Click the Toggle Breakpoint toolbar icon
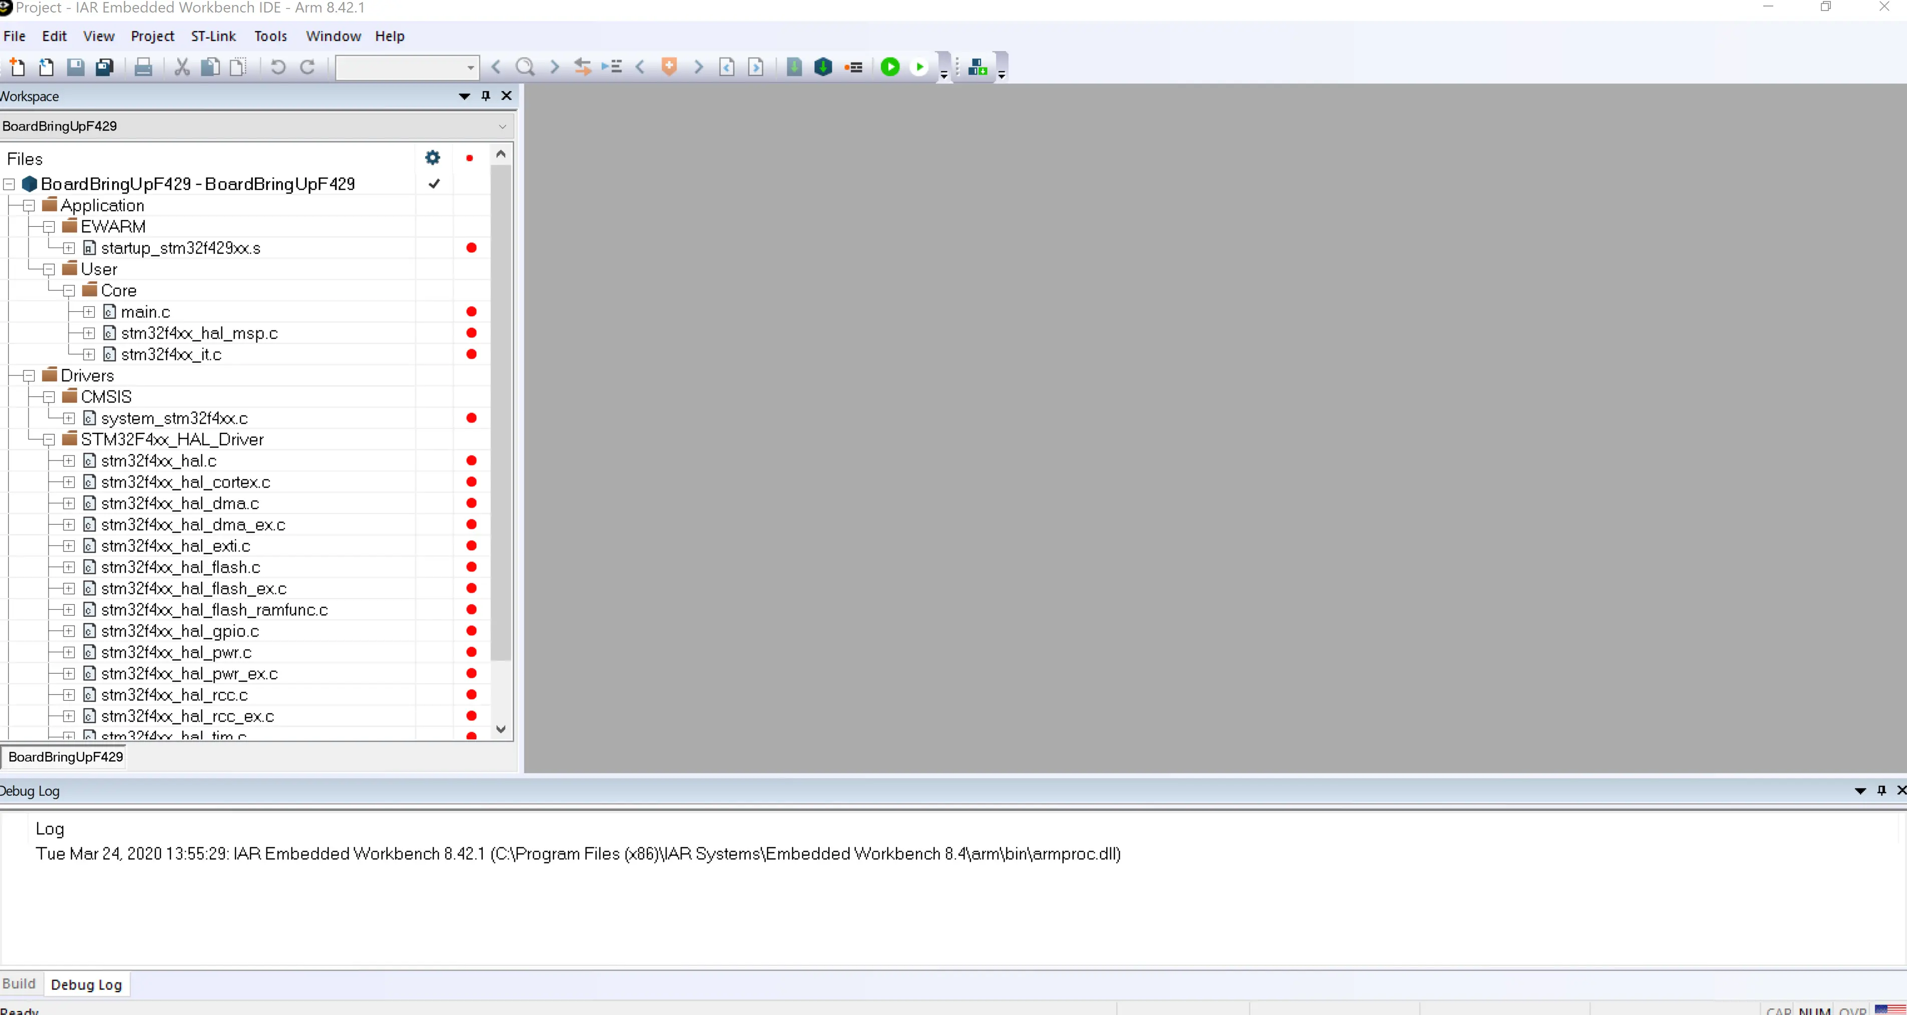 853,68
